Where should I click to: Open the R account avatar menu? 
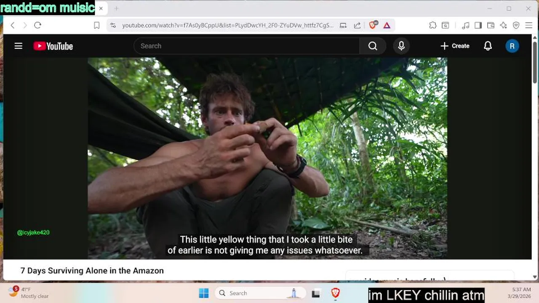pos(512,46)
